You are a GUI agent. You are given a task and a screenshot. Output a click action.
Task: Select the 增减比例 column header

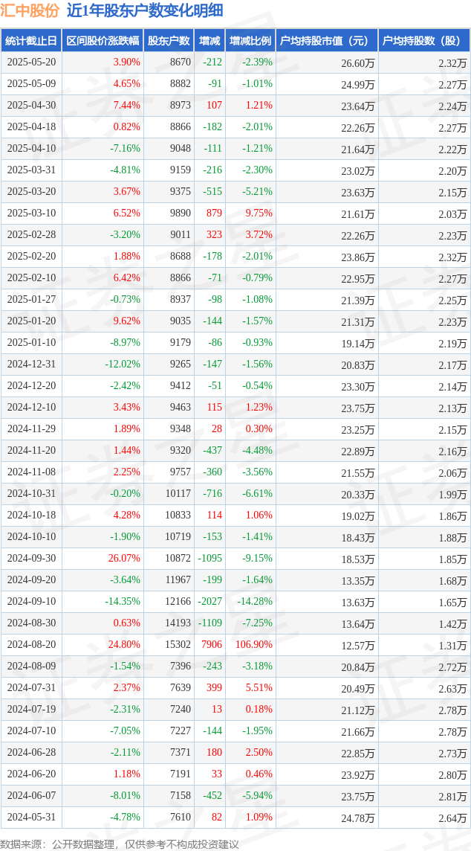pos(250,40)
